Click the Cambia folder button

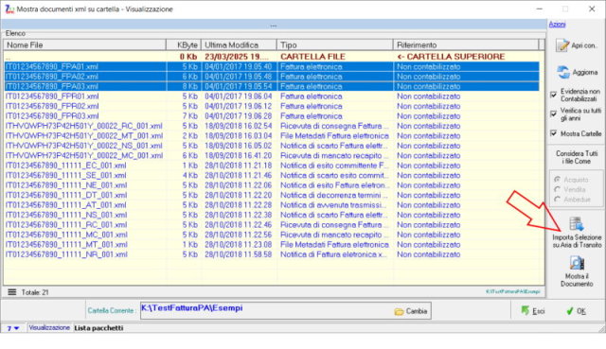click(411, 311)
